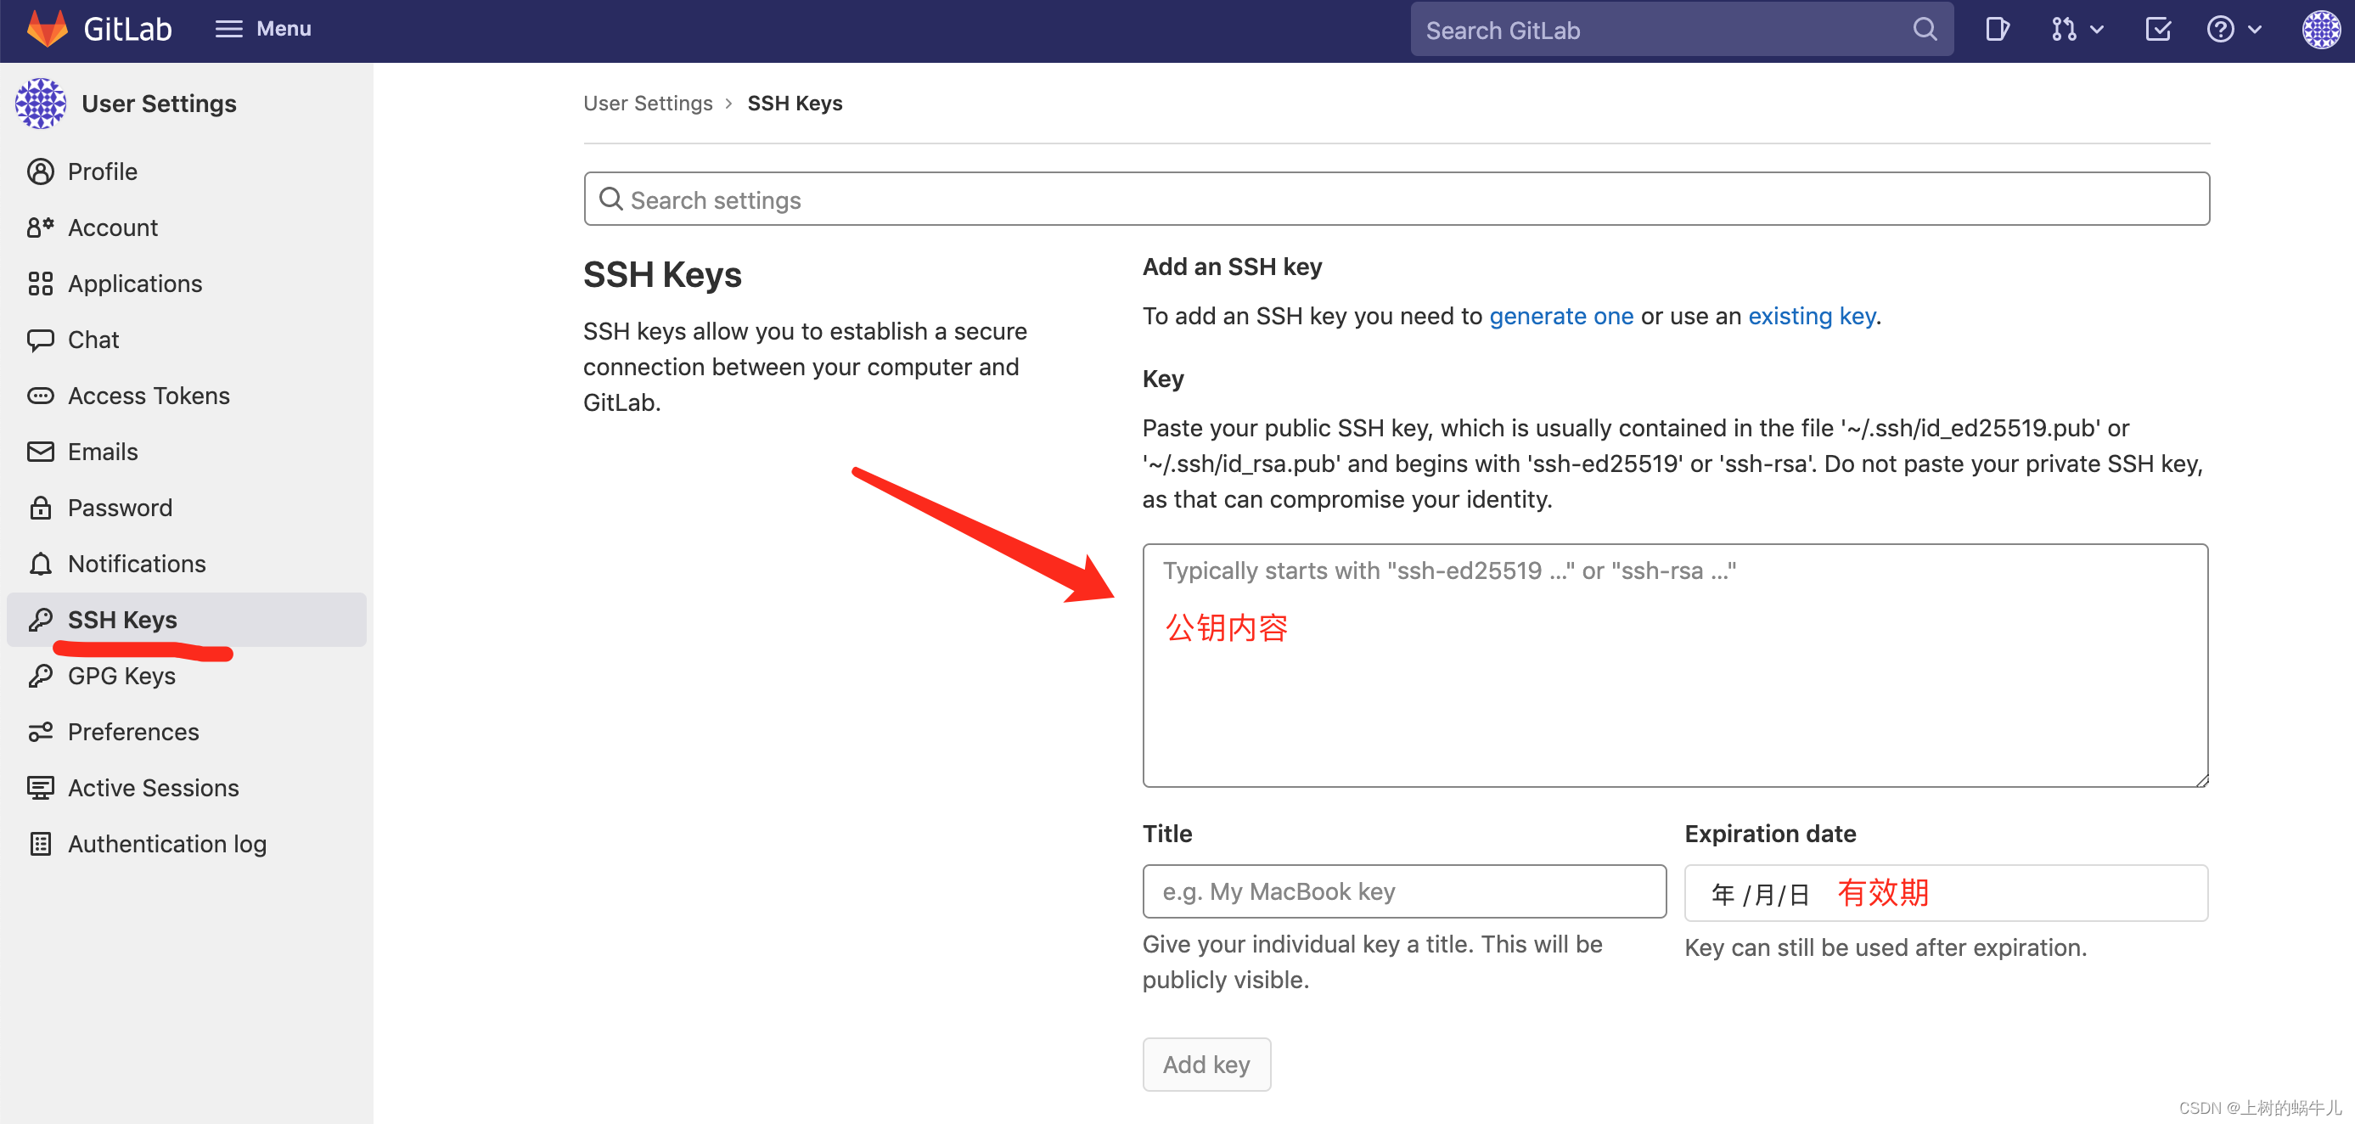Viewport: 2355px width, 1124px height.
Task: Open the Expiration date picker field
Action: [x=1947, y=892]
